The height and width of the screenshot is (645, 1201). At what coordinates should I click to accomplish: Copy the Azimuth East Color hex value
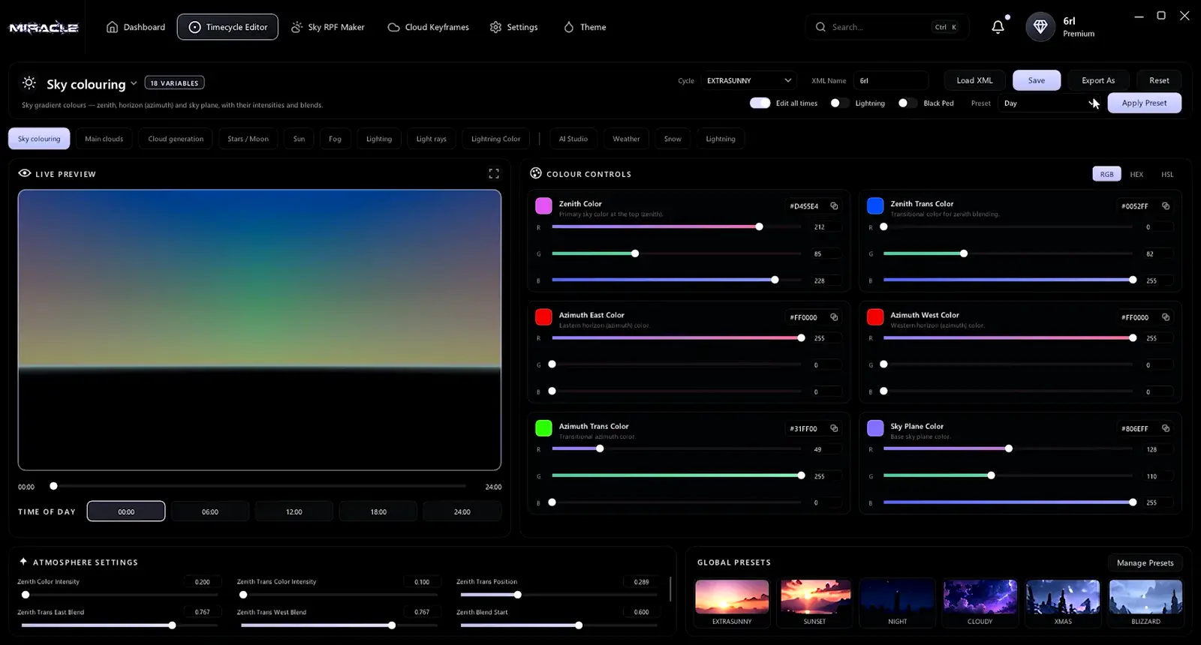[x=834, y=316]
